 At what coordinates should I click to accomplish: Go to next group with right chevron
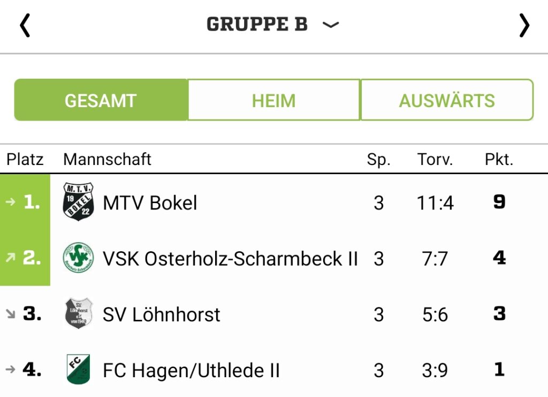tap(524, 25)
